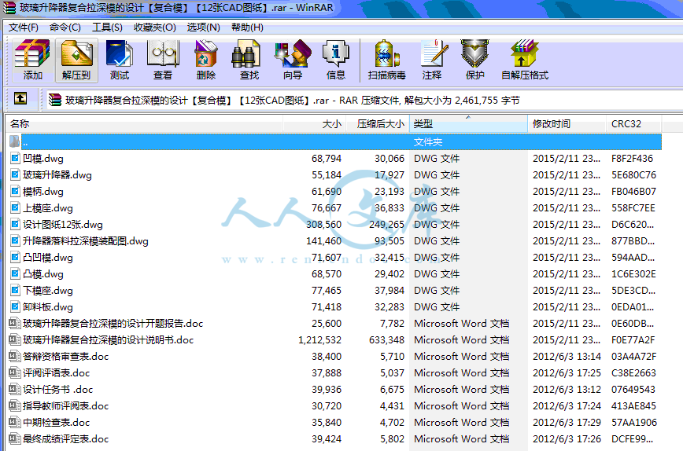Click the CRC32 value 413AE845

633,405
